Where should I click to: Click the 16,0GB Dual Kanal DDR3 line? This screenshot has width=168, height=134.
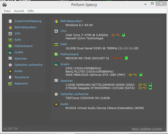click(x=102, y=48)
